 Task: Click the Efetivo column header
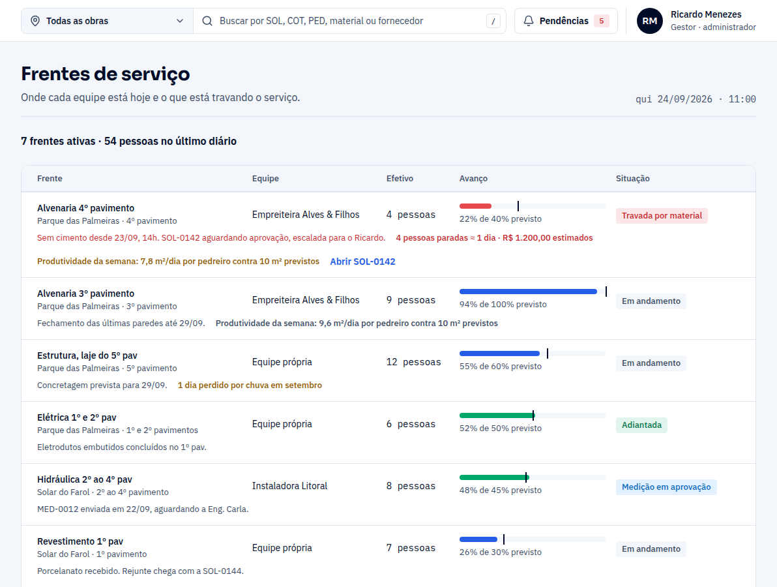[x=400, y=179]
